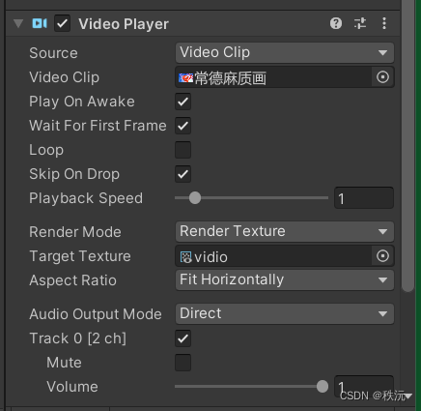Click the Render Mode label

tap(75, 232)
